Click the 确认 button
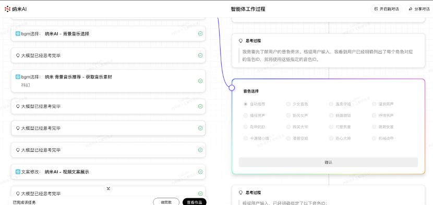Viewport: 433px width, 205px height. pos(328,162)
